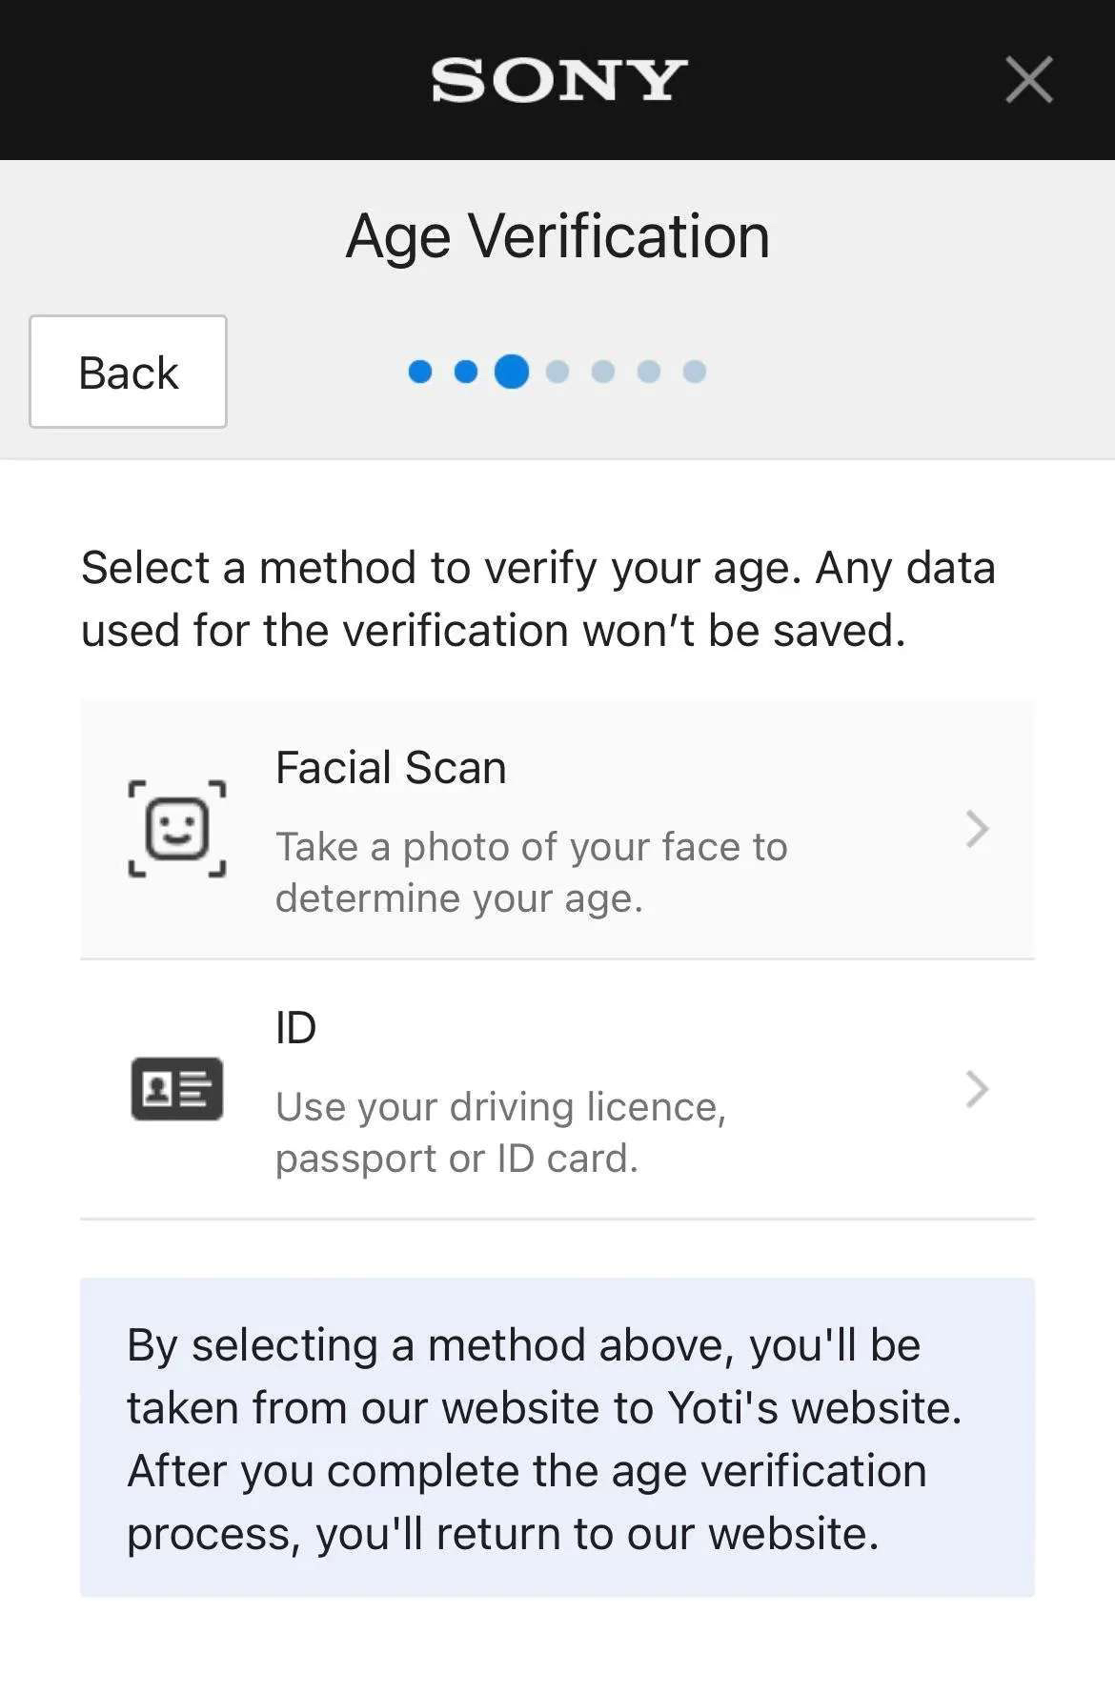The height and width of the screenshot is (1694, 1115).
Task: Click the first progress dot
Action: 420,372
